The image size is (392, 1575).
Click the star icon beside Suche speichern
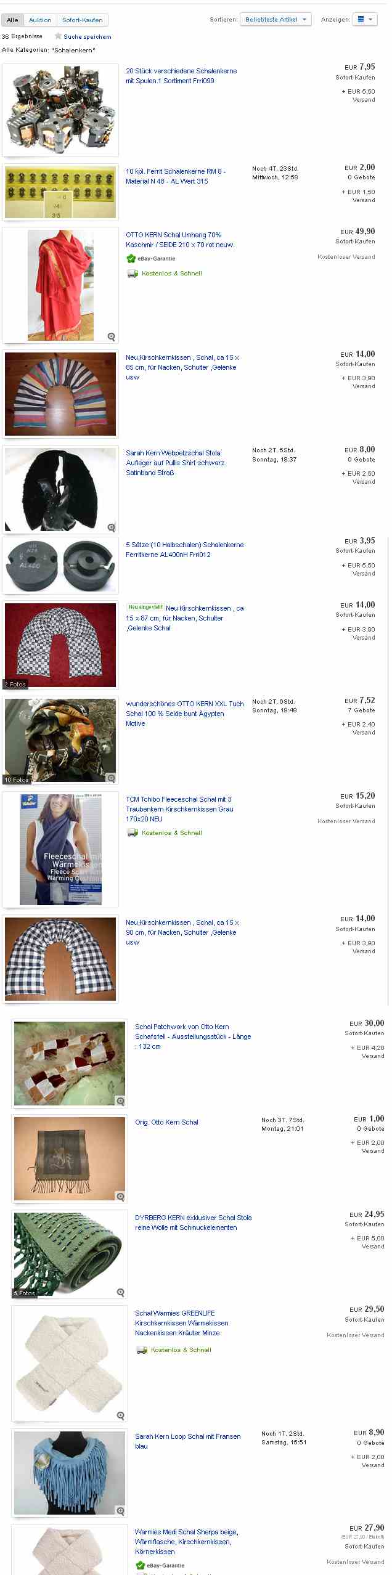(x=58, y=36)
